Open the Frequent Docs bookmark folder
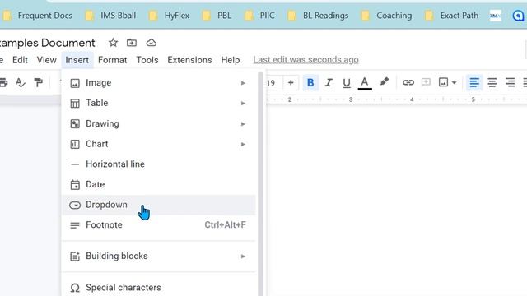The image size is (527, 296). tap(37, 16)
